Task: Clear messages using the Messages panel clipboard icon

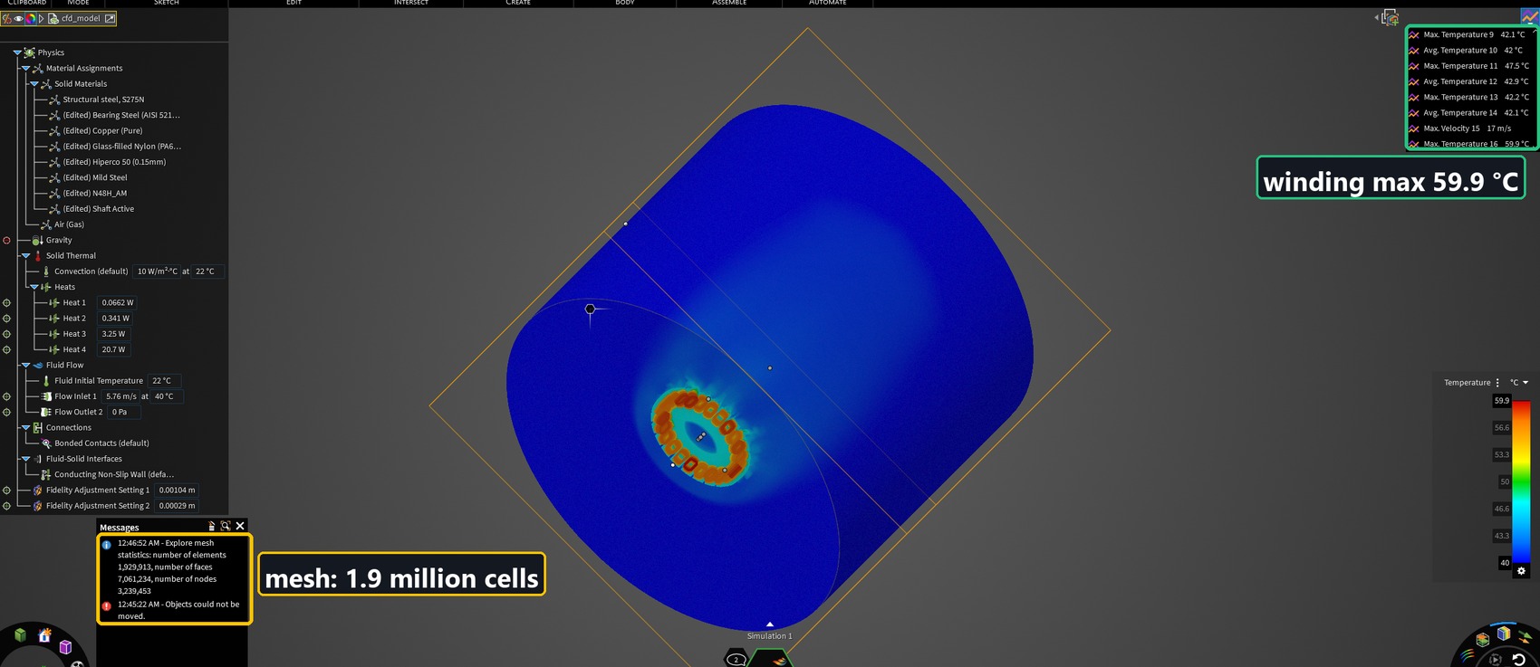Action: (211, 526)
